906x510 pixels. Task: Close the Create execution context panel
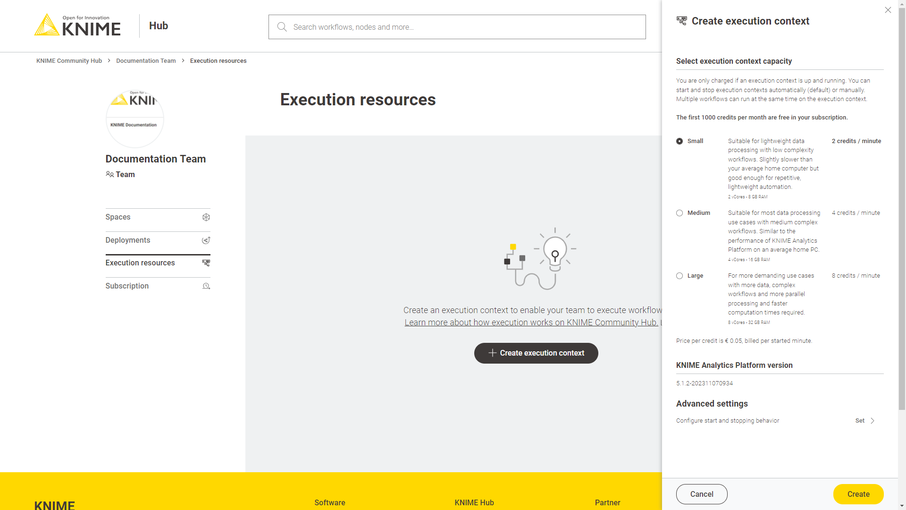pos(888,10)
